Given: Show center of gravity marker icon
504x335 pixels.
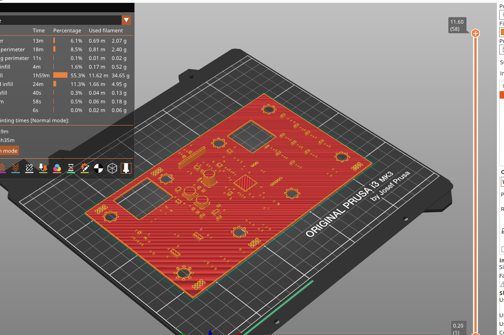Looking at the screenshot, I should 99,168.
